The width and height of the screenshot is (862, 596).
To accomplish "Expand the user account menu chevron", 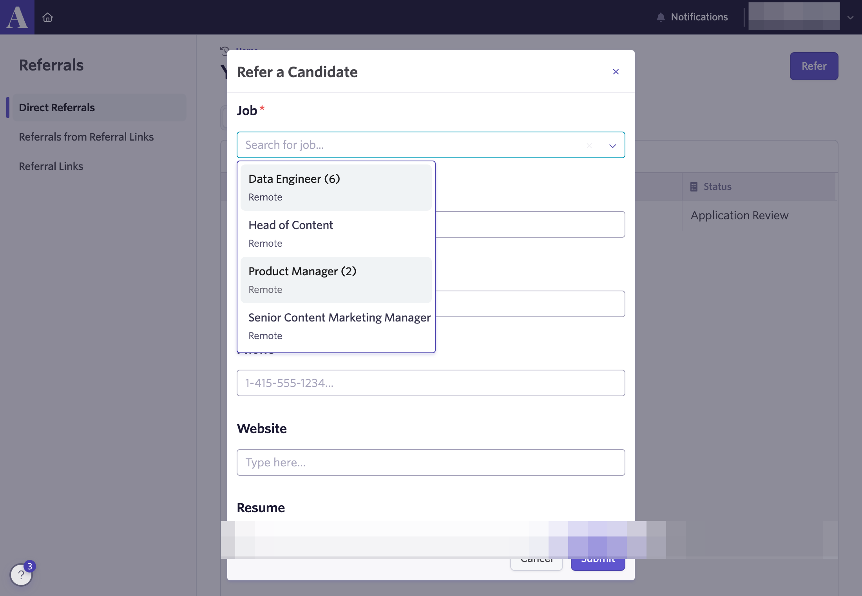I will coord(850,18).
